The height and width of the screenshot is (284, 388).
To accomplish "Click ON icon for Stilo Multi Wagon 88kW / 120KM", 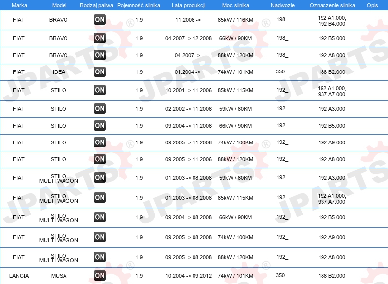I will [x=100, y=257].
